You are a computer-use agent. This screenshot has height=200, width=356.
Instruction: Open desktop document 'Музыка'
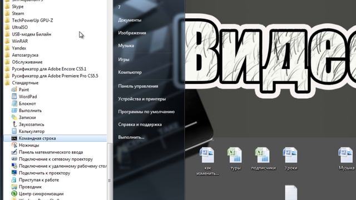coord(346,159)
